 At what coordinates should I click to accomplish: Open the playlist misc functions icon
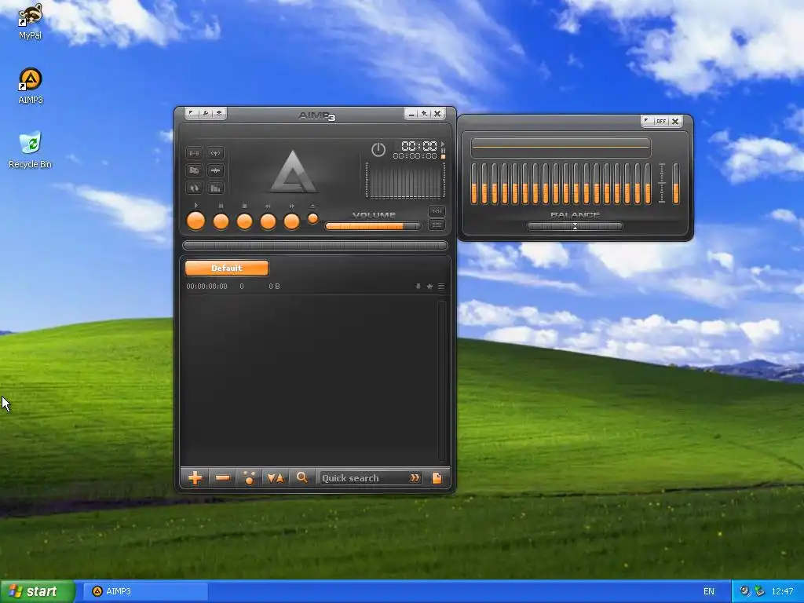point(249,478)
